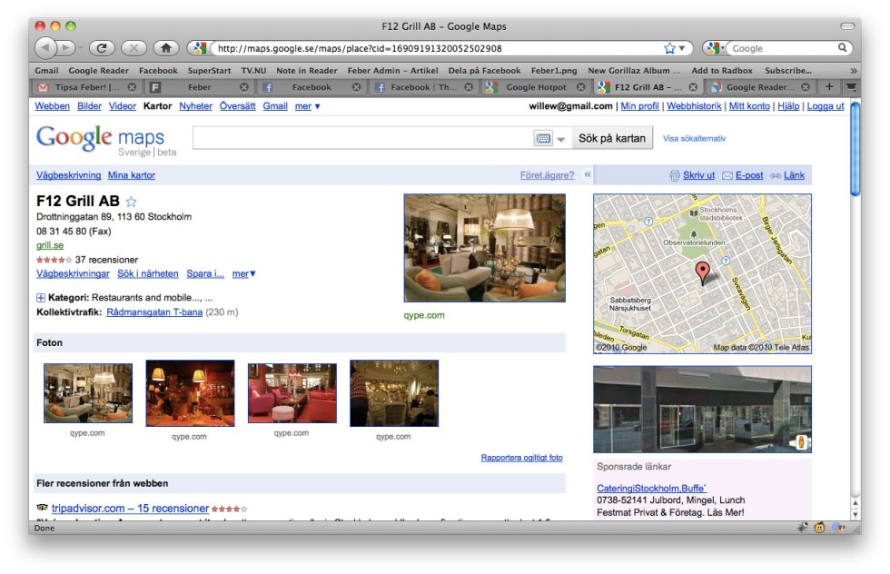Viewport: 890px width, 574px height.
Task: Click the Google Maps search text box
Action: [362, 138]
